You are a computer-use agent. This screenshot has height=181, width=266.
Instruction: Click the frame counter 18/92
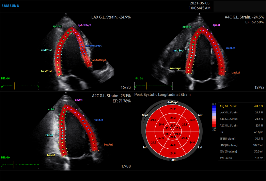click(x=260, y=88)
